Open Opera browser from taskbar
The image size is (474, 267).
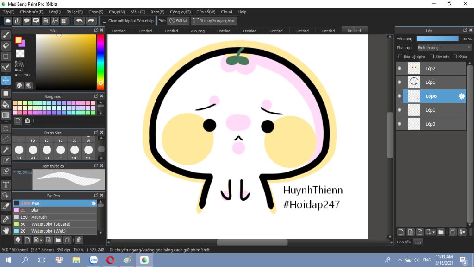point(110,260)
